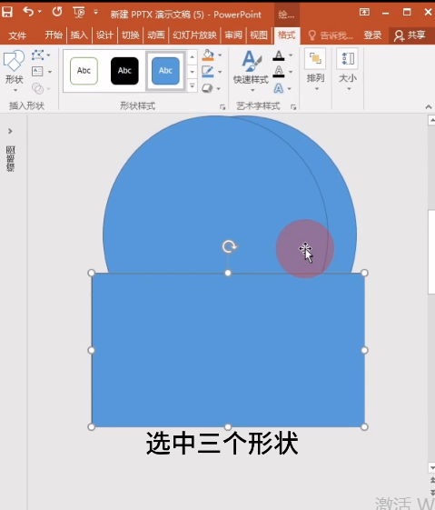Open the Shape Effects dropdown arrow

point(219,88)
